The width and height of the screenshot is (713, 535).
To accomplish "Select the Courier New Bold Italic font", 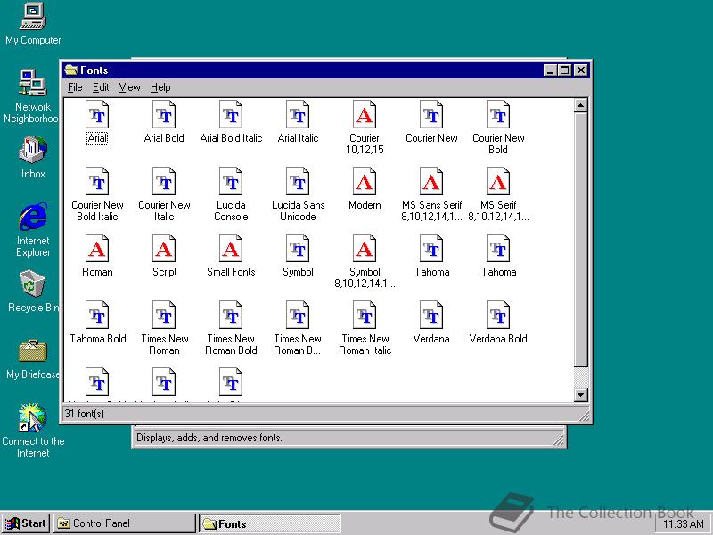I will (x=97, y=182).
